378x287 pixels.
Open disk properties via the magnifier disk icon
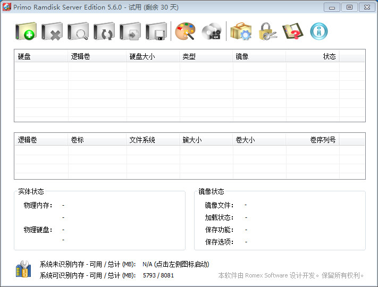pos(78,31)
